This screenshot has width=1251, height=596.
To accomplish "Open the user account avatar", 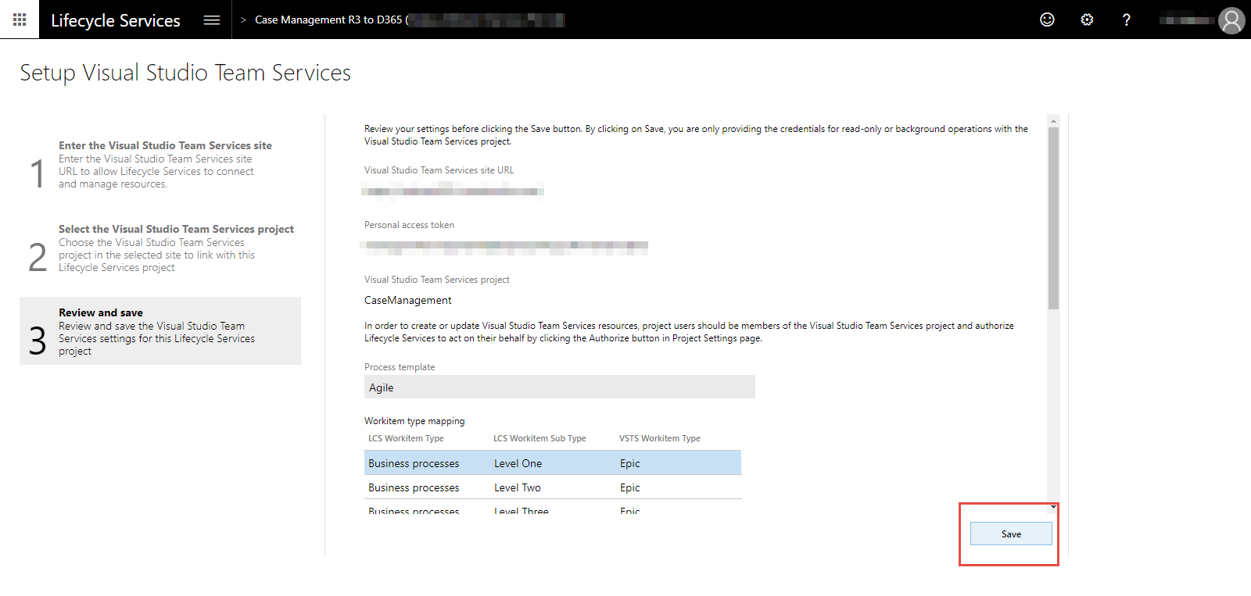I will (1231, 20).
